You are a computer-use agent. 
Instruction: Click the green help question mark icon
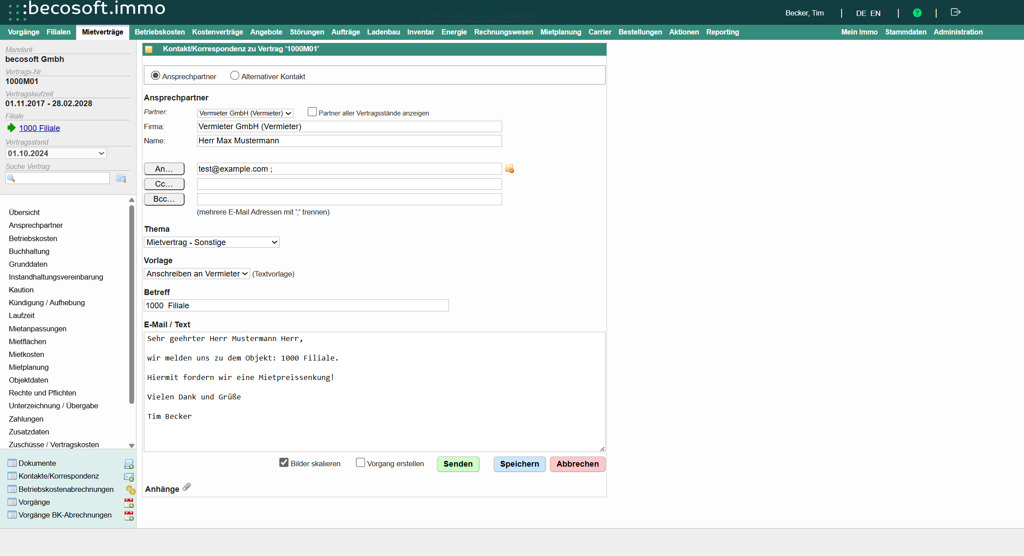(917, 13)
